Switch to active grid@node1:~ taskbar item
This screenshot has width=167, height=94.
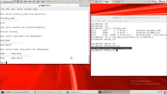pos(114,92)
